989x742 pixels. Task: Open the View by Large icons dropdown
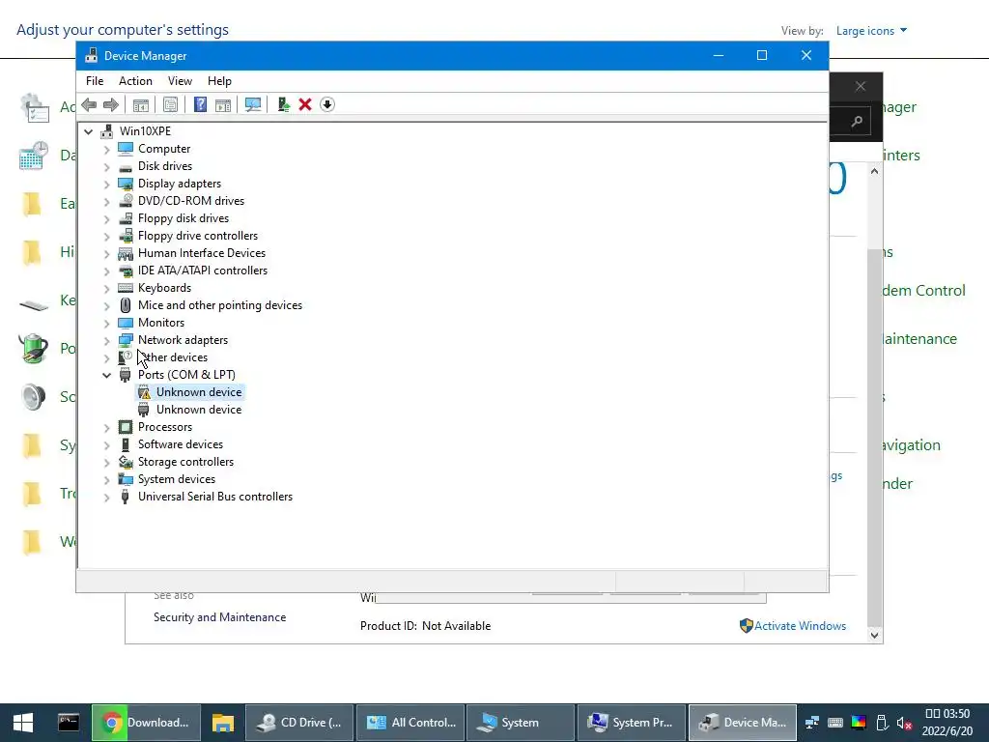[x=872, y=30]
